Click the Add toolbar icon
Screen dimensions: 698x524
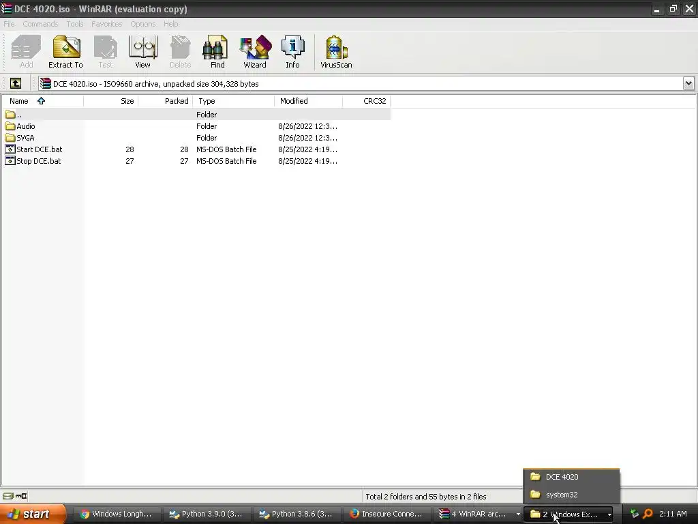[x=26, y=51]
